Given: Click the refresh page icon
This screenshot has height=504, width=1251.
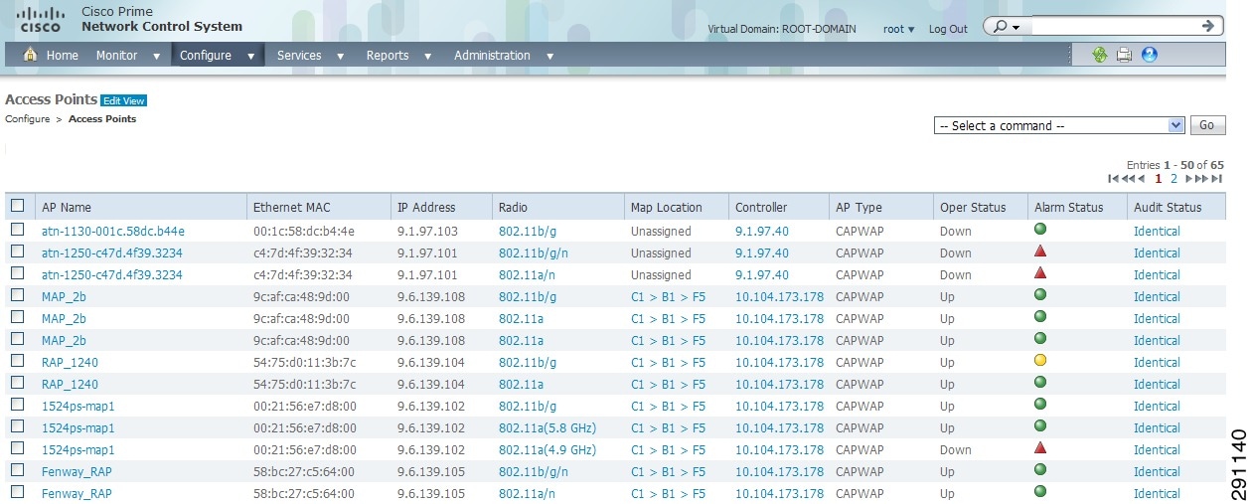Looking at the screenshot, I should pyautogui.click(x=1100, y=55).
